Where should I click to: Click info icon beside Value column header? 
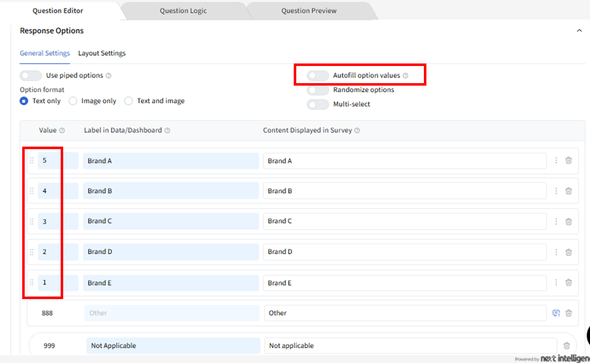click(62, 130)
